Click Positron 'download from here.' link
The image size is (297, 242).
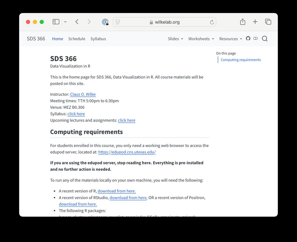tap(78, 204)
